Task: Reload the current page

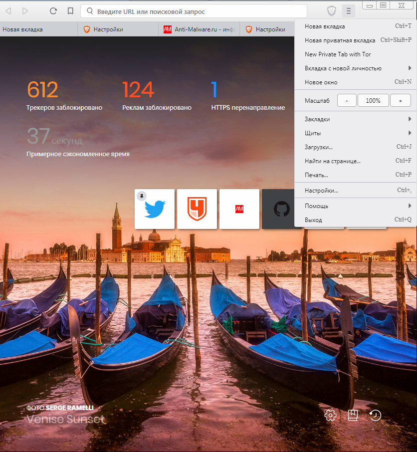Action: point(53,11)
